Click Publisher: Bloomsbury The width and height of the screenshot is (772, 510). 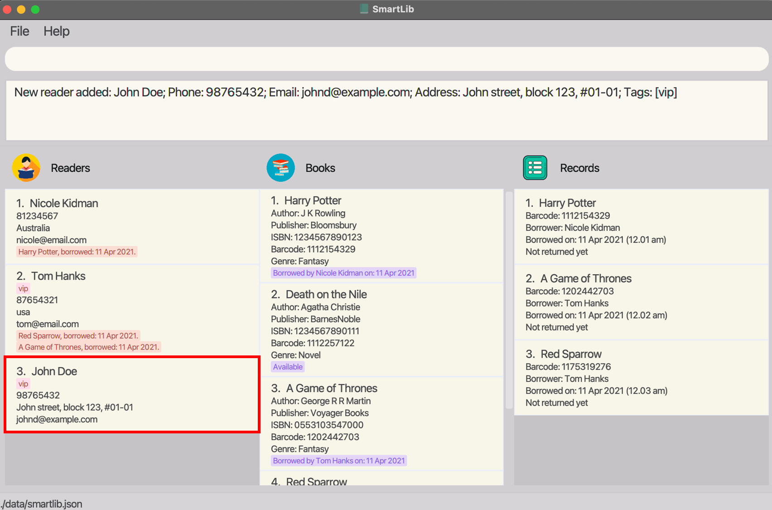coord(314,225)
